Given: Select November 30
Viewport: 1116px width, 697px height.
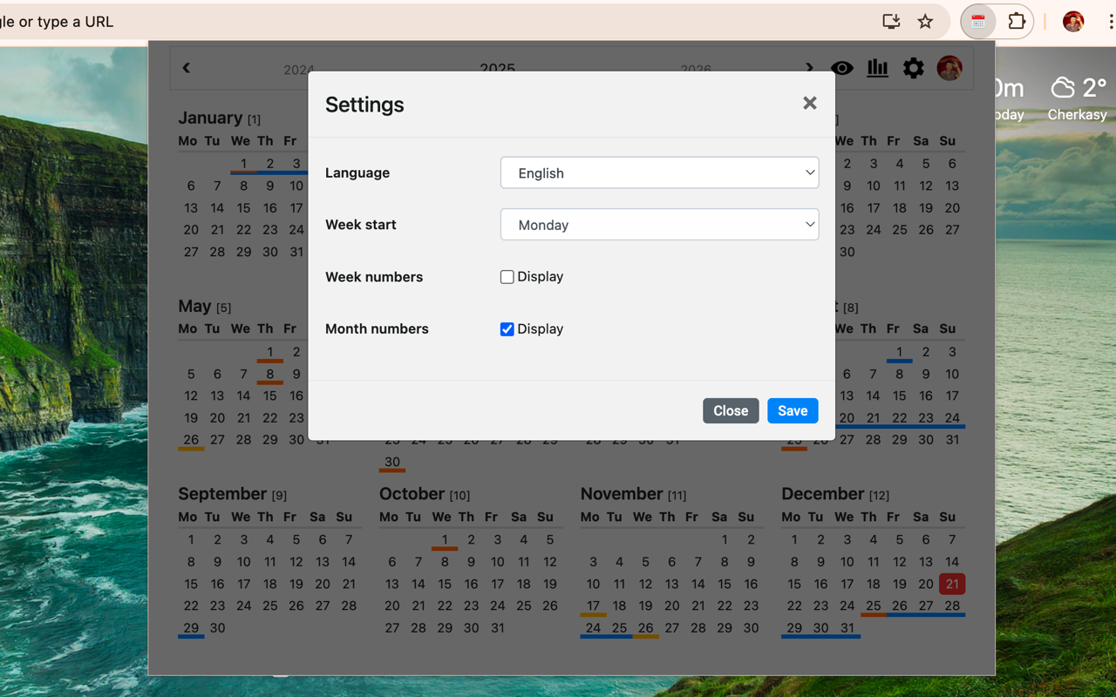Looking at the screenshot, I should (x=751, y=627).
